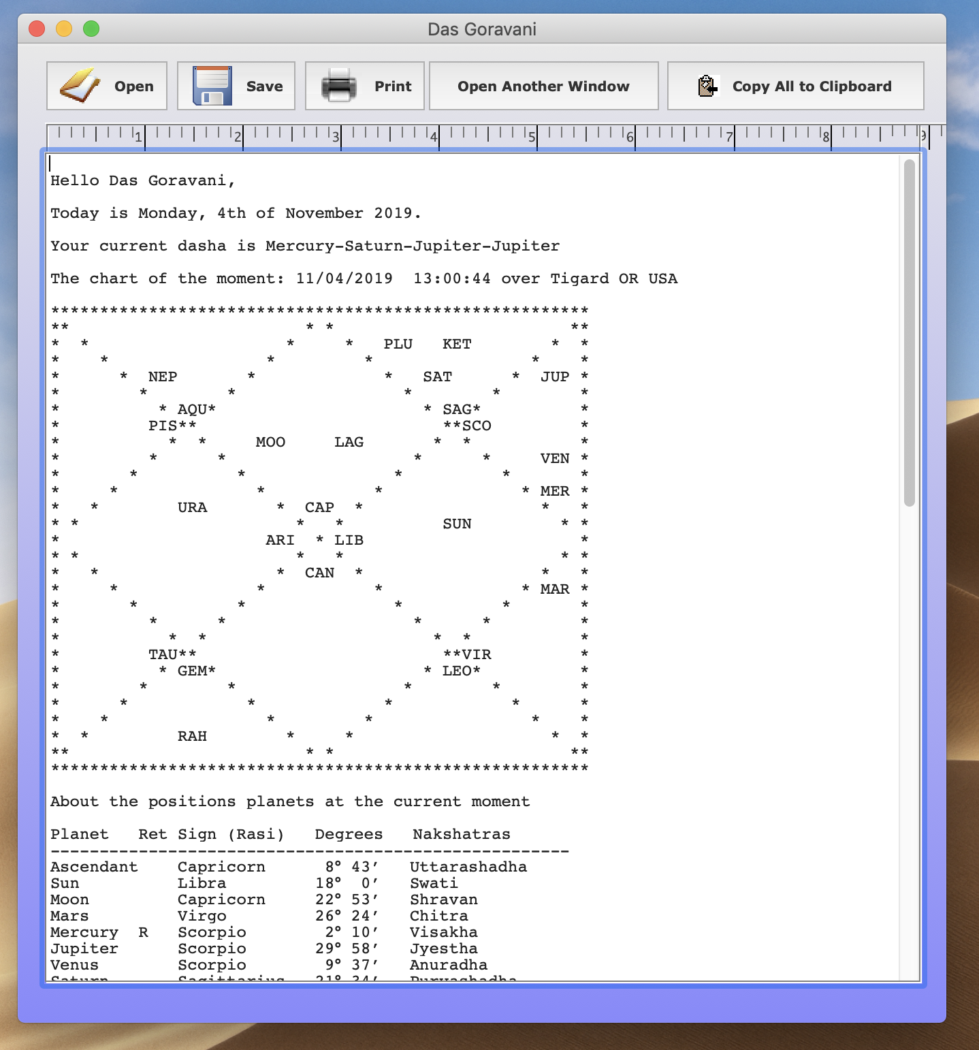The image size is (979, 1050).
Task: Minimize the window using the yellow button
Action: [64, 29]
